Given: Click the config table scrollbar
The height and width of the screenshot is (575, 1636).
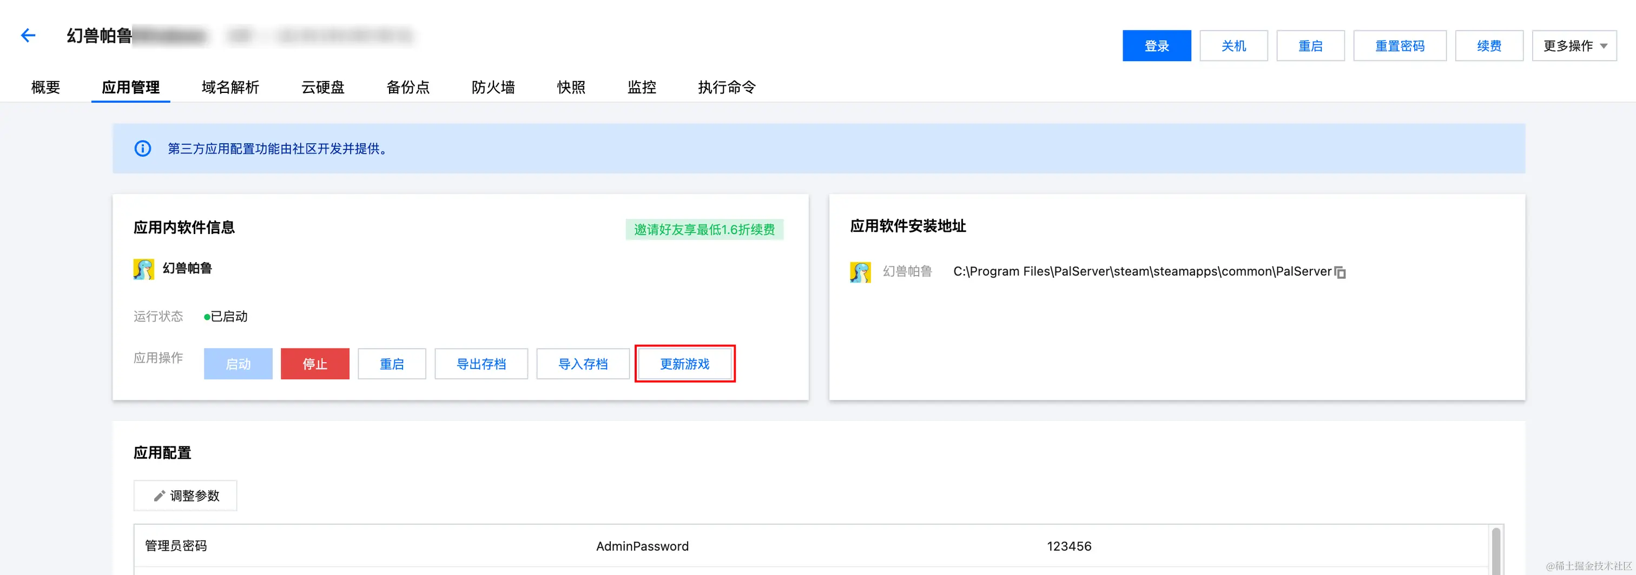Looking at the screenshot, I should tap(1496, 551).
